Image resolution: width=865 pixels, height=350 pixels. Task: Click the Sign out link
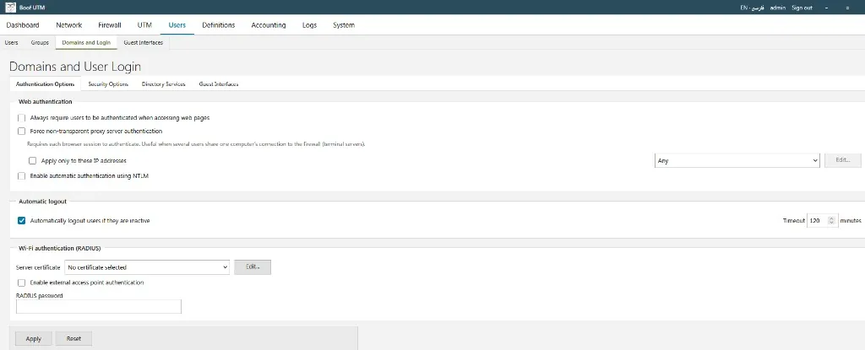point(802,8)
